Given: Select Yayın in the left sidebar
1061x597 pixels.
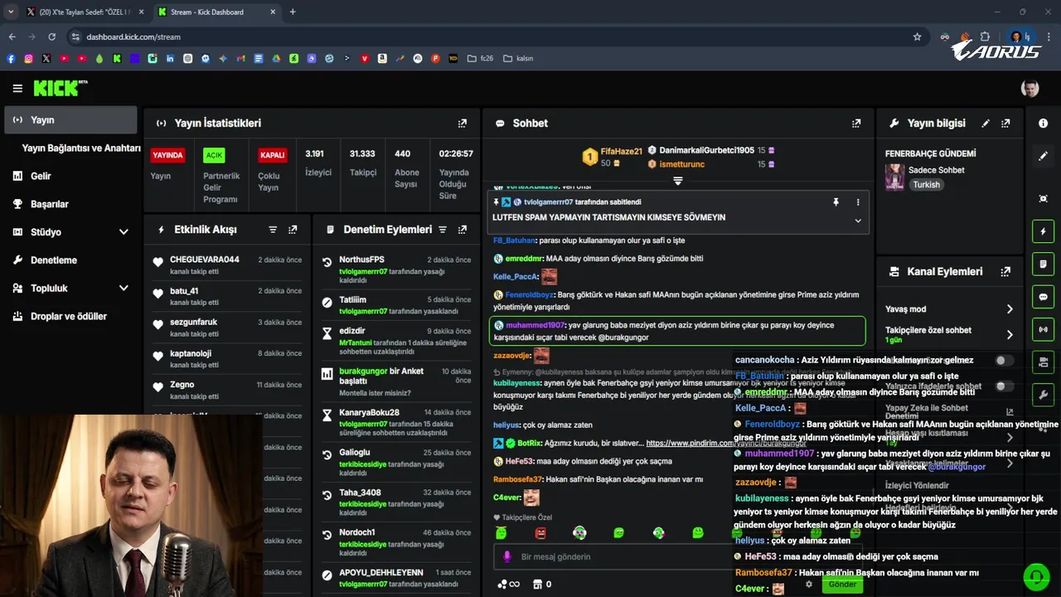Looking at the screenshot, I should (x=70, y=120).
